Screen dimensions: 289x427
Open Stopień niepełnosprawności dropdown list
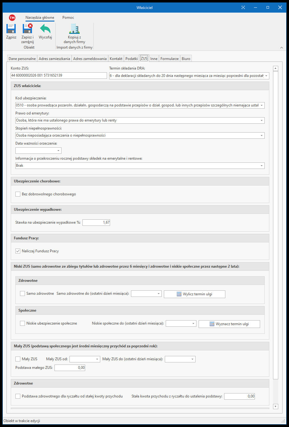pyautogui.click(x=262, y=136)
